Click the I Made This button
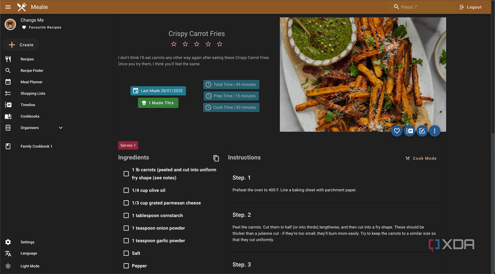Image resolution: width=495 pixels, height=274 pixels. (x=158, y=103)
